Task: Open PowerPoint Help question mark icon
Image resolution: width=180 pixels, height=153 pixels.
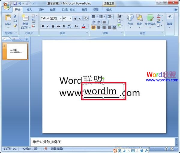Action: pyautogui.click(x=176, y=10)
